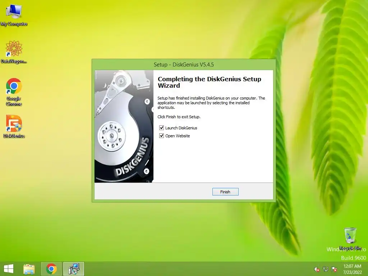Click the 'Completing the DiskGenius Setup Wizard' heading

(x=210, y=82)
